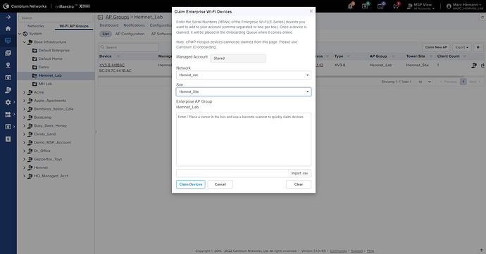The width and height of the screenshot is (486, 254).
Task: Expand the sidebar with the arrow icon
Action: 8,17
